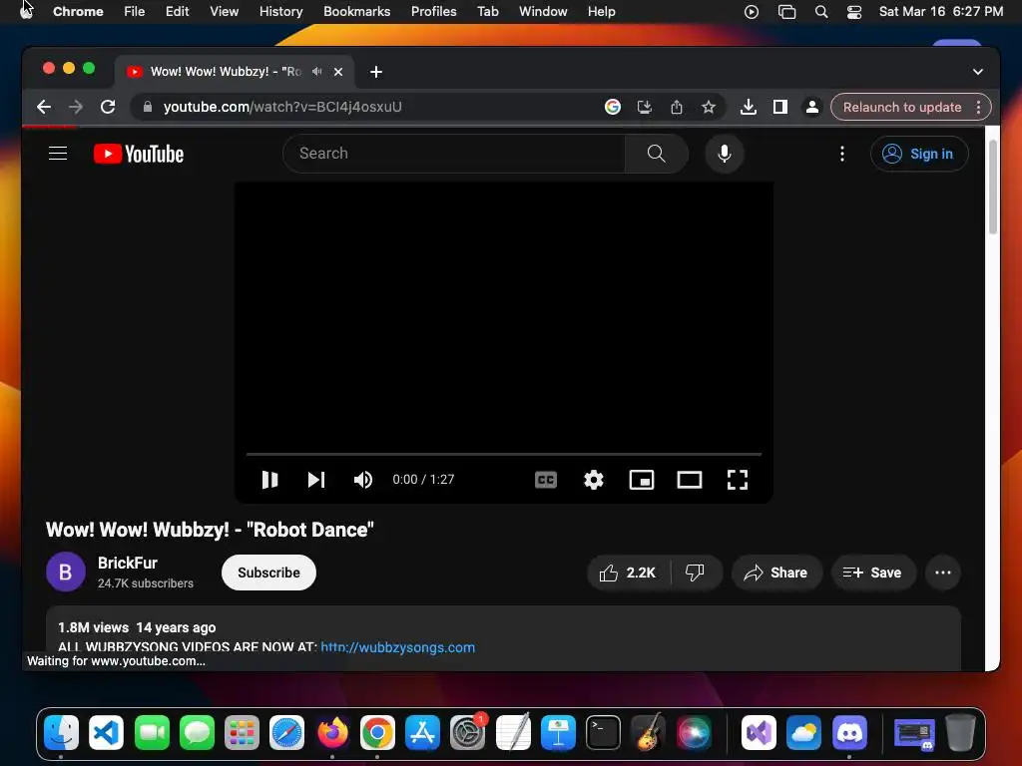Toggle the Chrome side panel
This screenshot has width=1022, height=766.
(x=780, y=107)
